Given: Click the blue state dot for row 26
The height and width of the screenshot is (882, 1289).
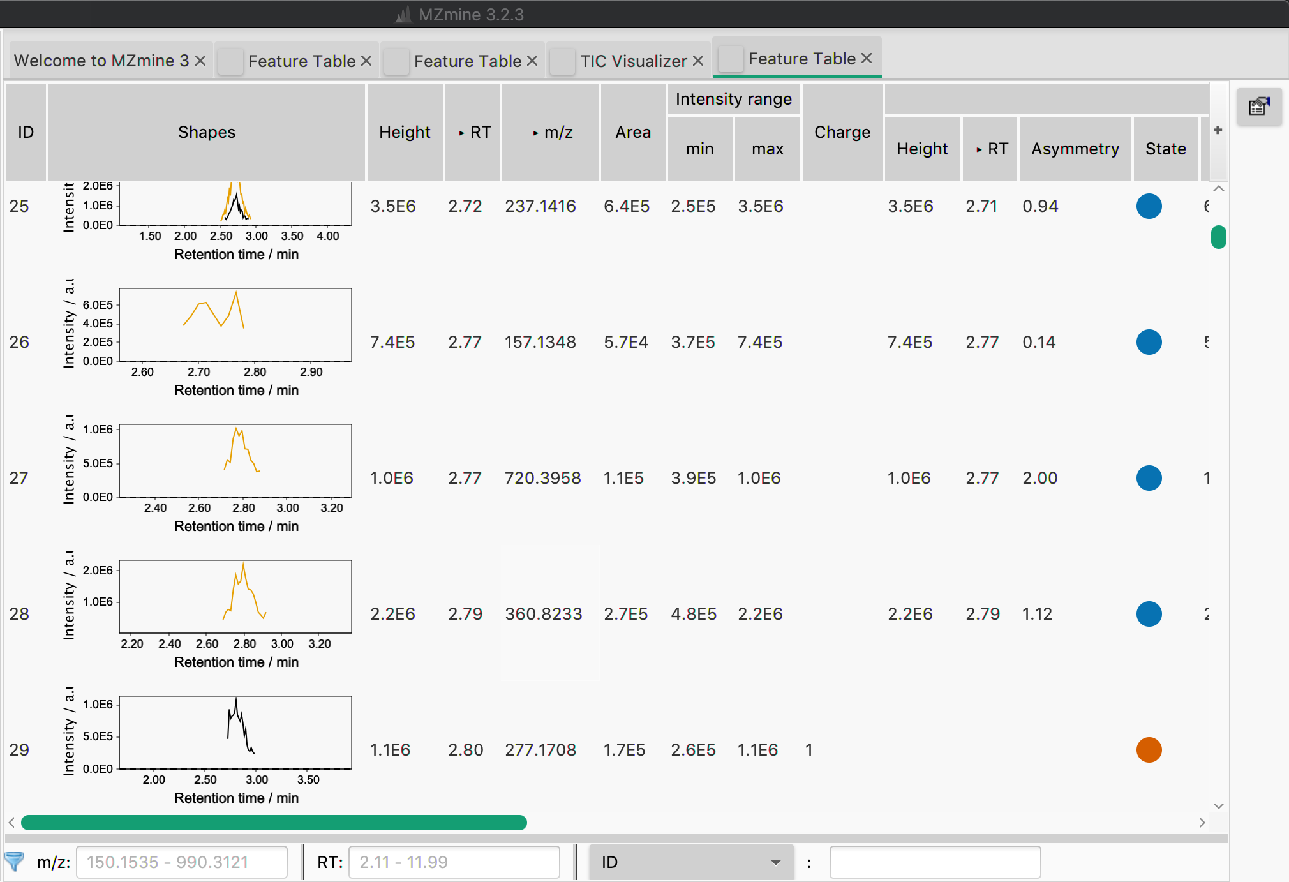Looking at the screenshot, I should (1149, 342).
